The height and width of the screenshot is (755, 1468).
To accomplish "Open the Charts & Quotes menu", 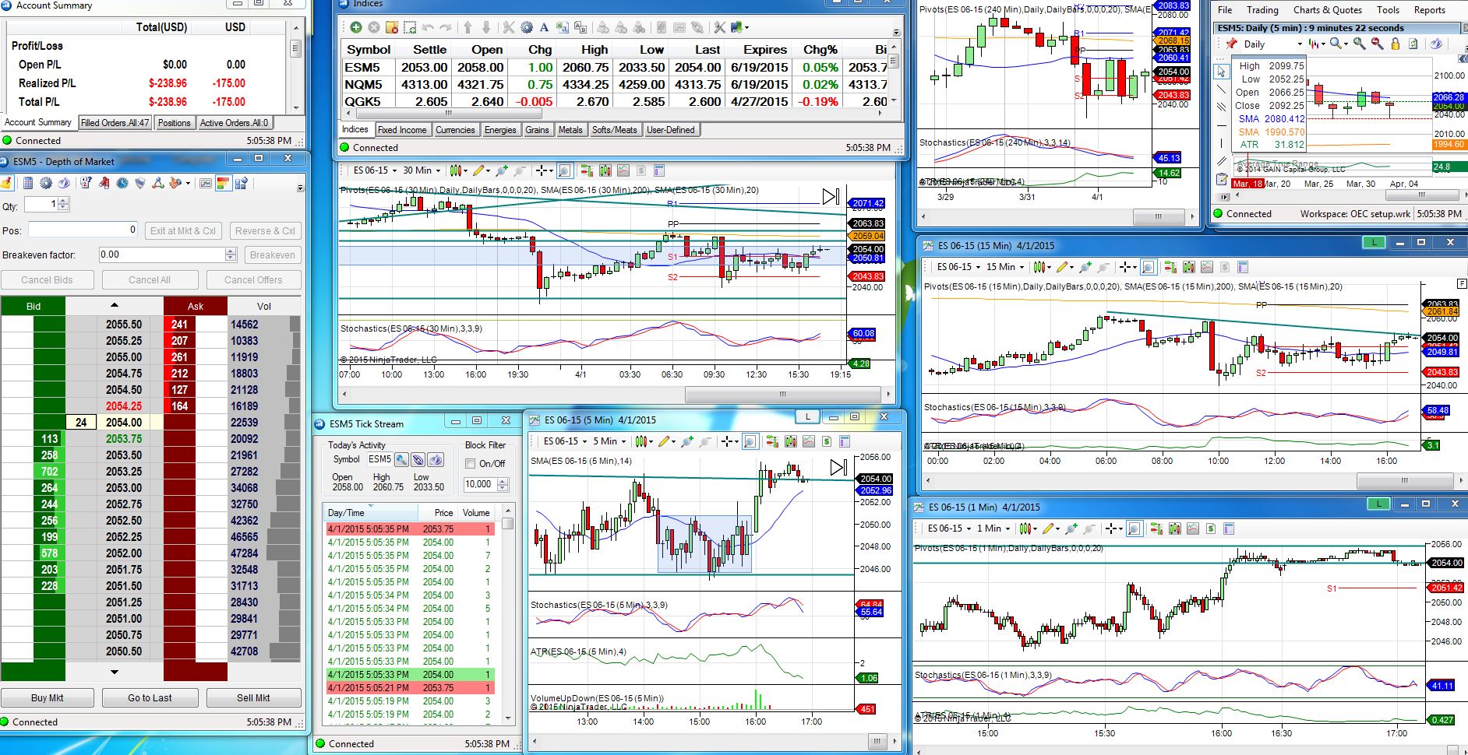I will coord(1327,10).
